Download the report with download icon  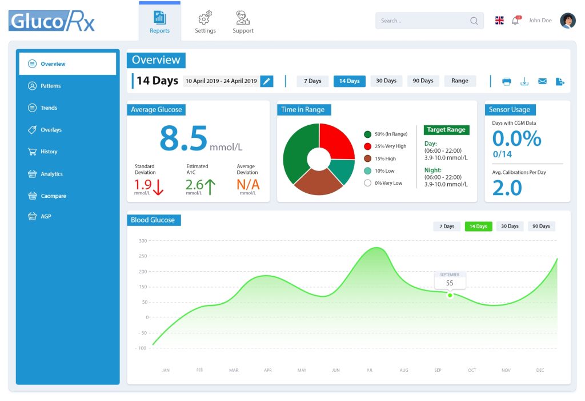point(524,81)
